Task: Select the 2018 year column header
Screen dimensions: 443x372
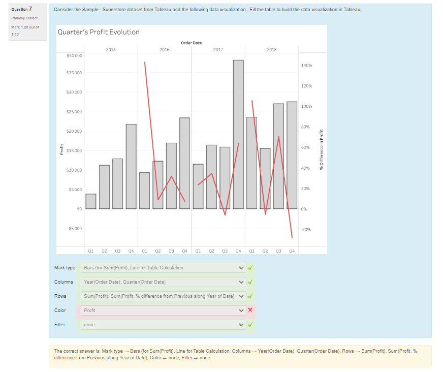Action: [272, 50]
